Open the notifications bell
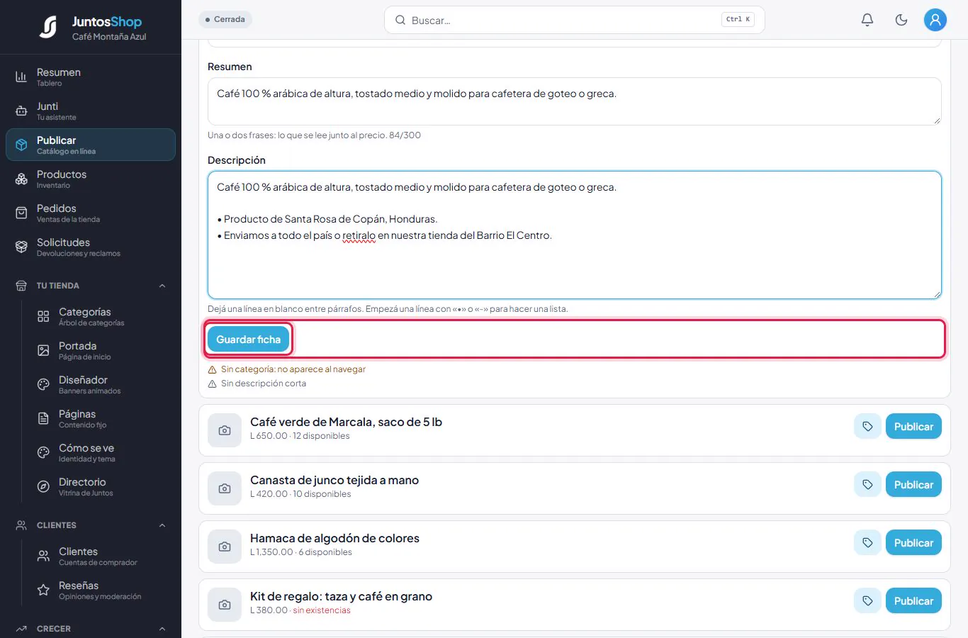The image size is (968, 638). pyautogui.click(x=867, y=20)
